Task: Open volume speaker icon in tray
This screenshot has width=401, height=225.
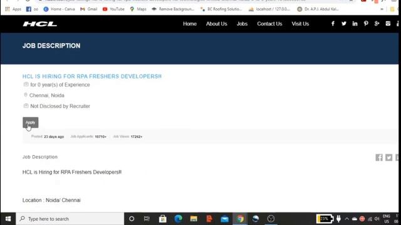Action: pos(377,219)
